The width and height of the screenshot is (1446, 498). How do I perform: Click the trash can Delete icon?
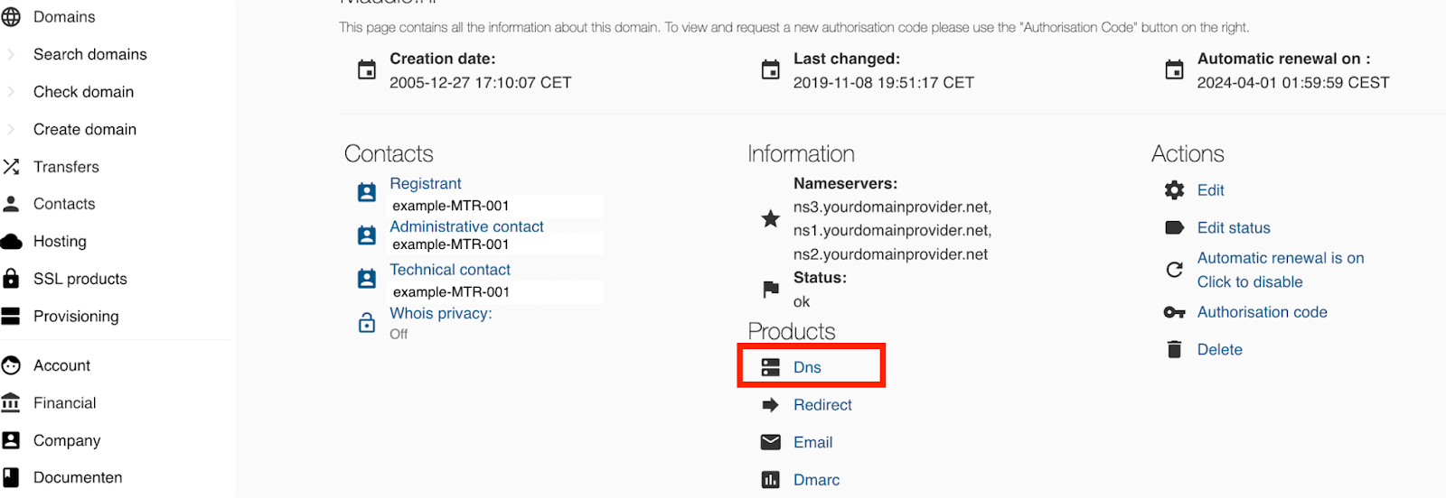point(1174,350)
